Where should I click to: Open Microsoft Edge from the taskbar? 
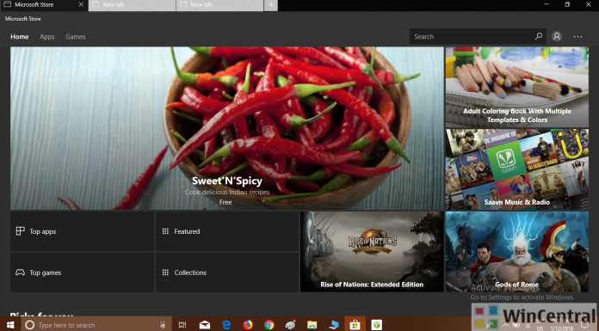click(226, 324)
